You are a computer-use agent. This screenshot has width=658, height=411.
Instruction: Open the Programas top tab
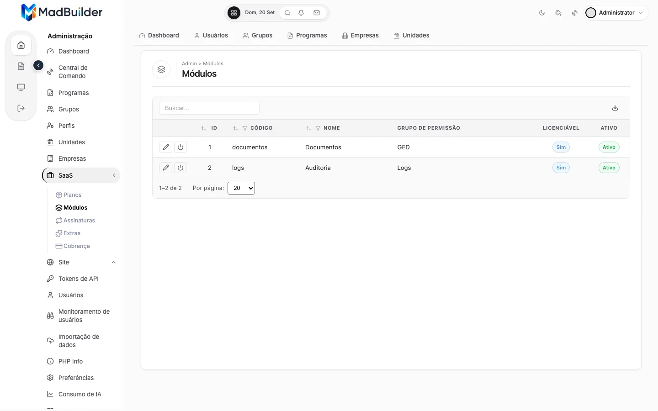click(x=307, y=35)
